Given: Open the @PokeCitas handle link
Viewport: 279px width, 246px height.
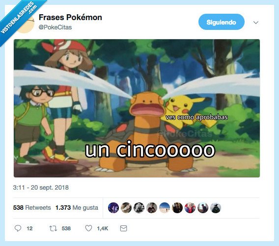Looking at the screenshot, I should 55,27.
